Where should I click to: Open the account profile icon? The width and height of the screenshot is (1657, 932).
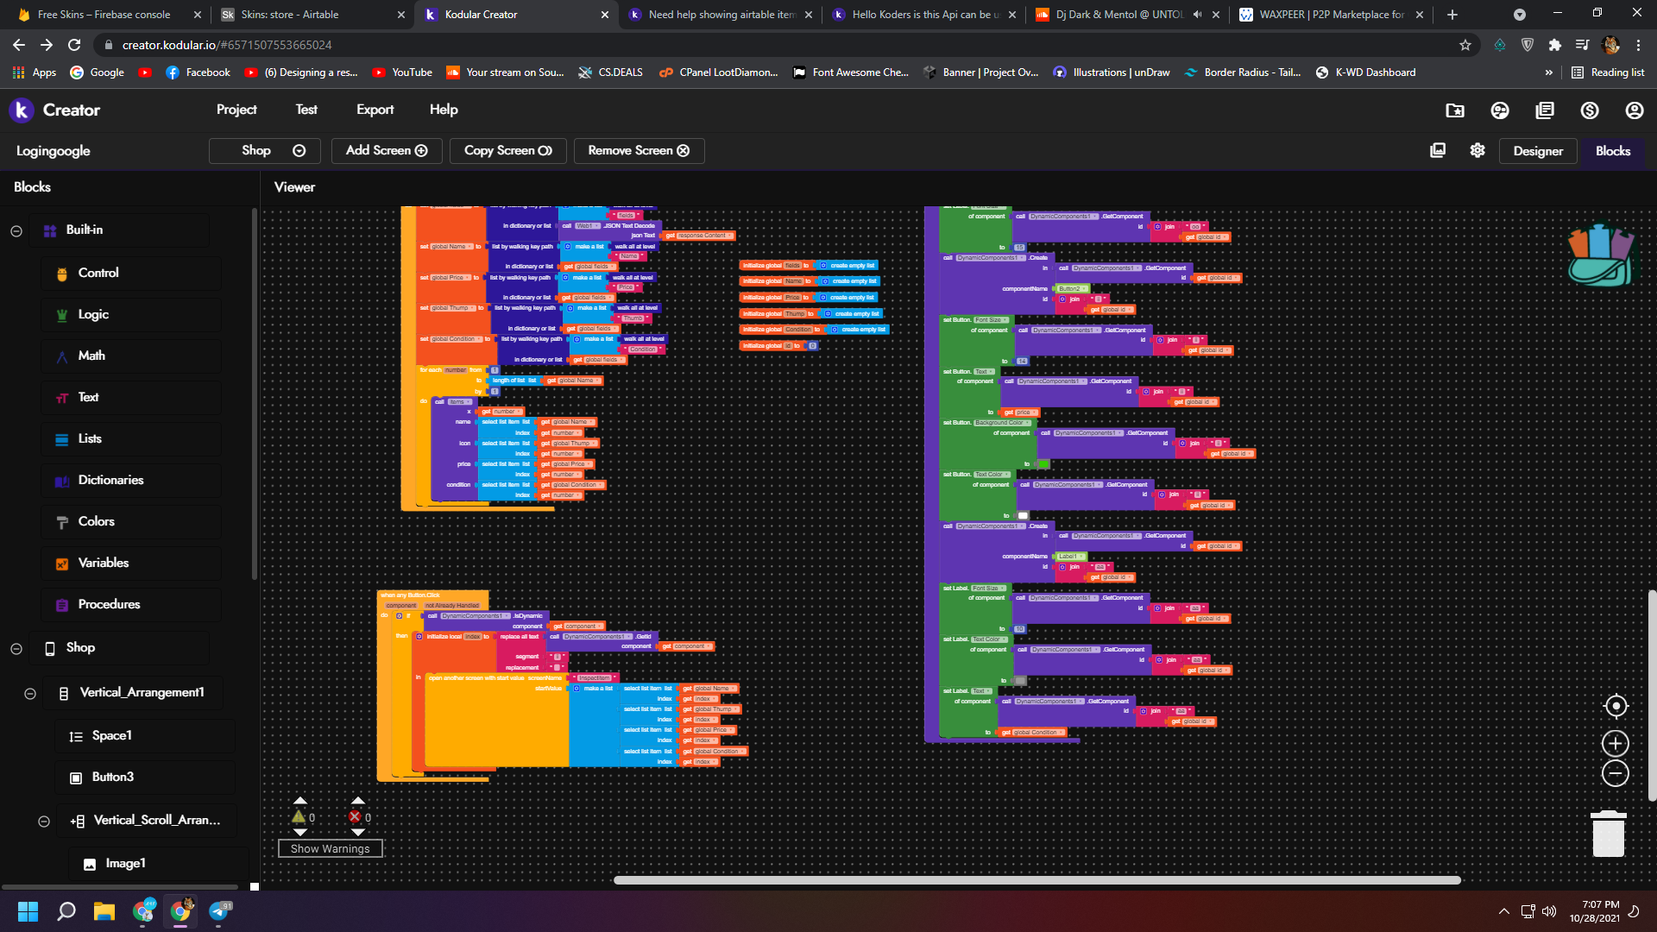point(1634,110)
